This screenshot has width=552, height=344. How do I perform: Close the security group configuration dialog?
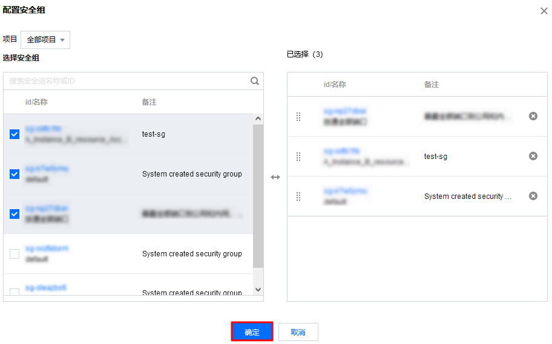[x=544, y=11]
